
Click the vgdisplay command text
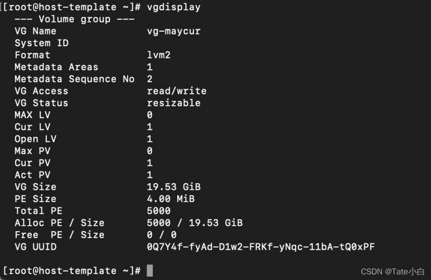pyautogui.click(x=173, y=8)
